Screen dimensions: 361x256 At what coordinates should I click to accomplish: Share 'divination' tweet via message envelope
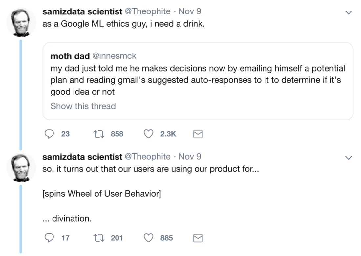(198, 238)
